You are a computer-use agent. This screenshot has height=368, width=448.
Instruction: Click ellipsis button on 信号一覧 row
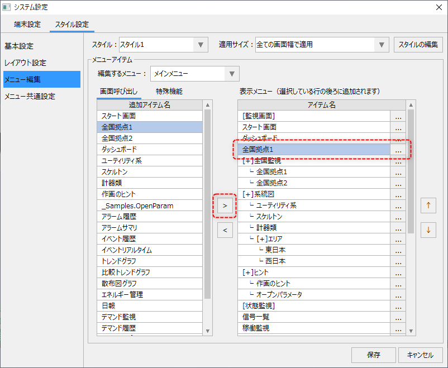[398, 317]
